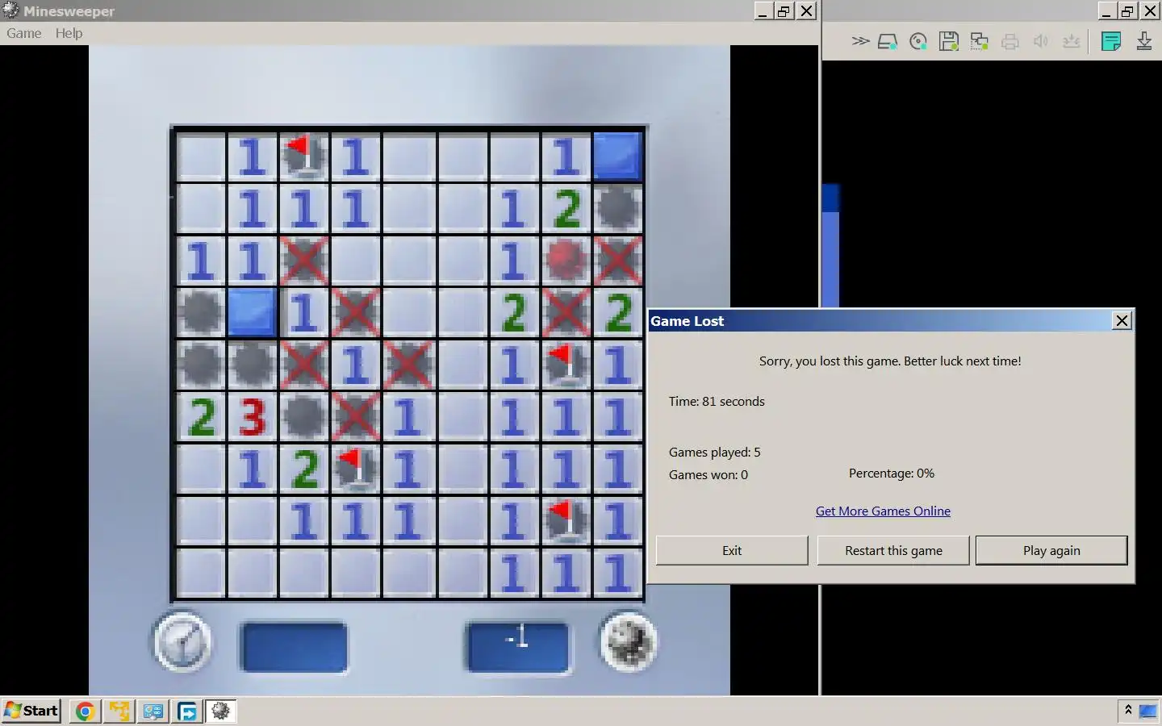Expand the toolbar with the double-chevron icon

[860, 41]
